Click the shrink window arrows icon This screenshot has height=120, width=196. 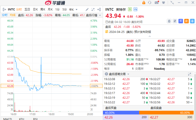(172, 3)
